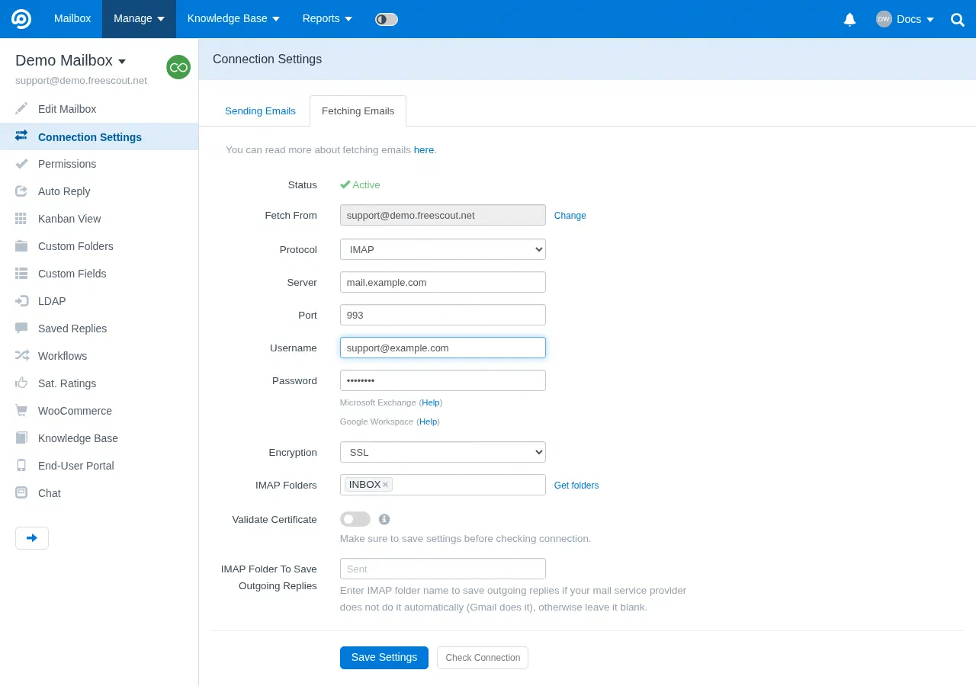Image resolution: width=976 pixels, height=686 pixels.
Task: Expand the Reports menu
Action: pyautogui.click(x=327, y=19)
